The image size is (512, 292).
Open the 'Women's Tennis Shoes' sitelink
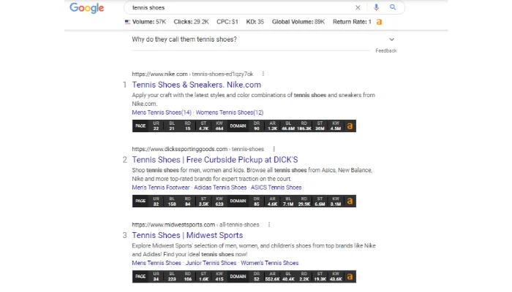(x=270, y=263)
